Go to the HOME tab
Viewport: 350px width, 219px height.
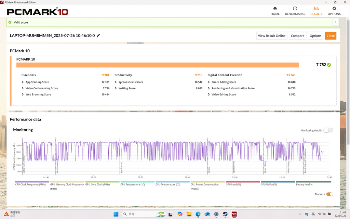(x=275, y=11)
